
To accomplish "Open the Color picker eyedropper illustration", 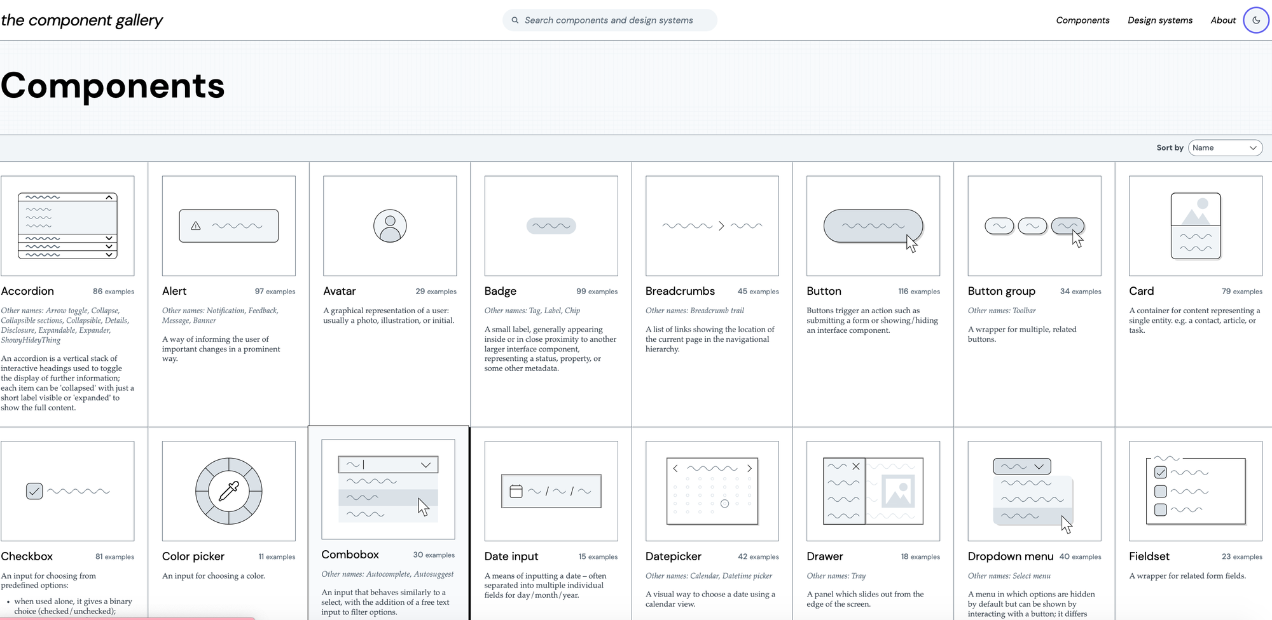I will (x=228, y=491).
